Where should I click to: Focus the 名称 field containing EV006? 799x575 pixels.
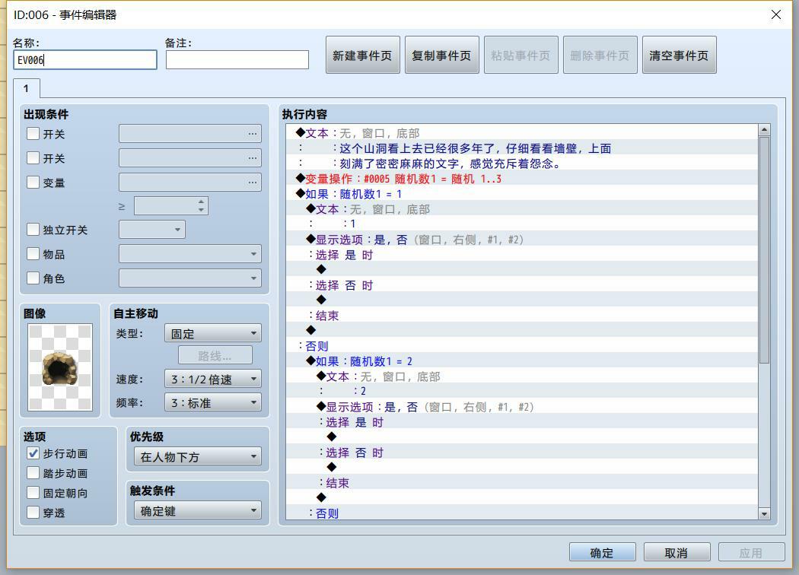(x=85, y=59)
